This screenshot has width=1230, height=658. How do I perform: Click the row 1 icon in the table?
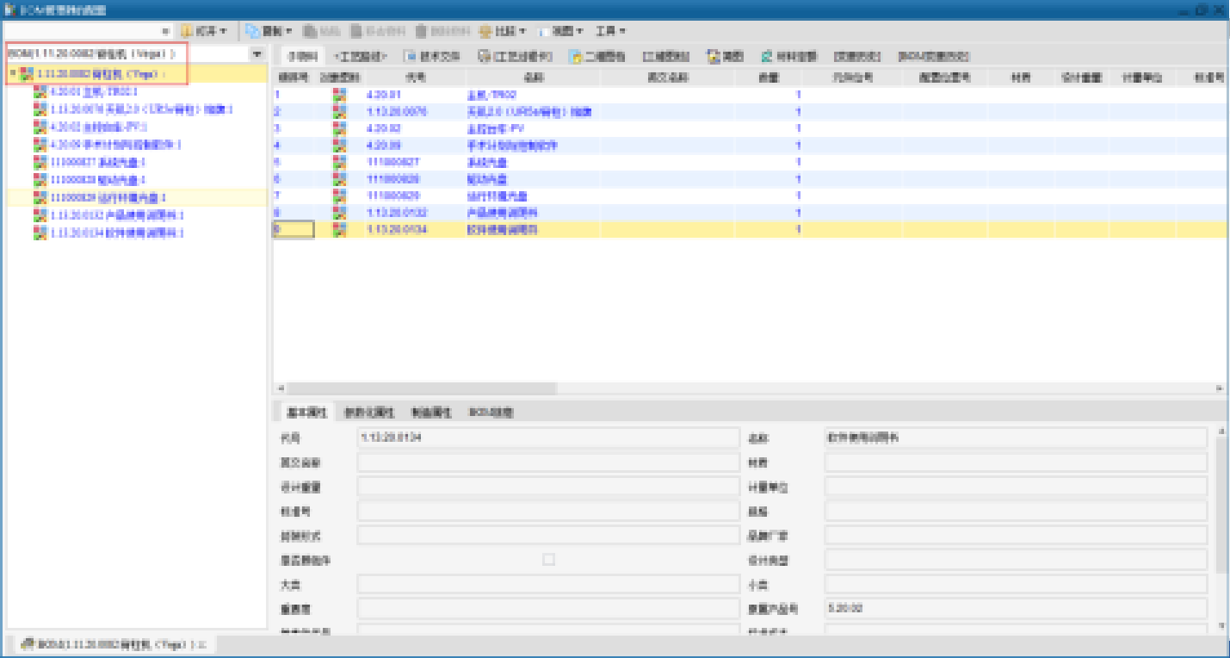pos(339,96)
